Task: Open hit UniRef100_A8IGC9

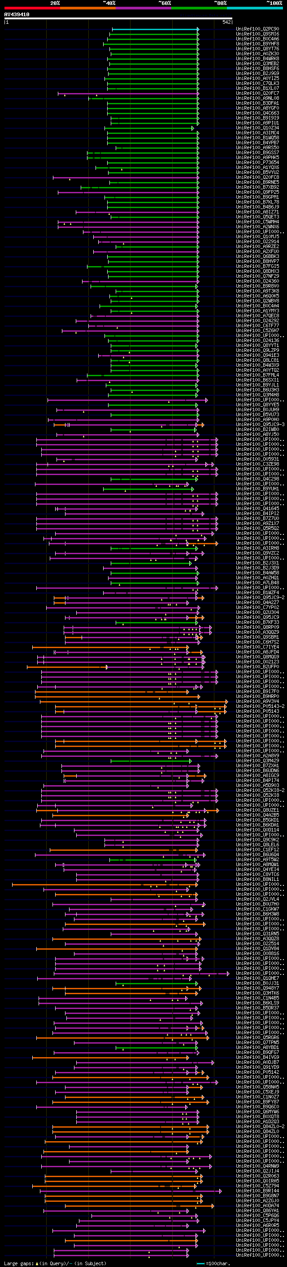Action: [257, 776]
